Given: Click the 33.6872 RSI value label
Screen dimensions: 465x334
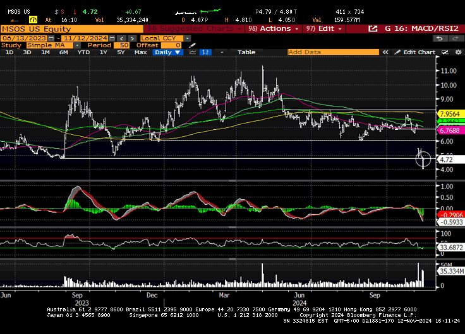Looking at the screenshot, I should [451, 247].
